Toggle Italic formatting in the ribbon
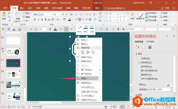Viewport: 178px width, 109px height. 38,20
